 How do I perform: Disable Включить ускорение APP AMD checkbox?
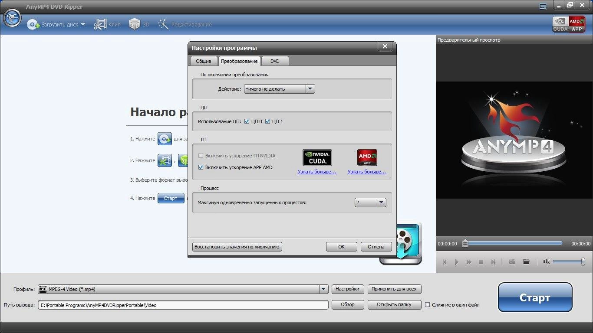(x=201, y=167)
